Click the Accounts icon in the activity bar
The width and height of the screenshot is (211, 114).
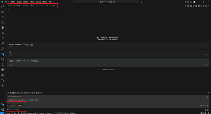[x=2, y=104]
